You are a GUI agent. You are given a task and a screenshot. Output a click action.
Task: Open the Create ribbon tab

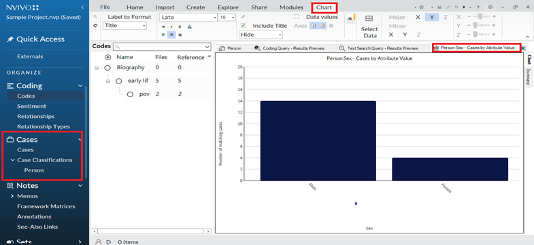(x=195, y=7)
